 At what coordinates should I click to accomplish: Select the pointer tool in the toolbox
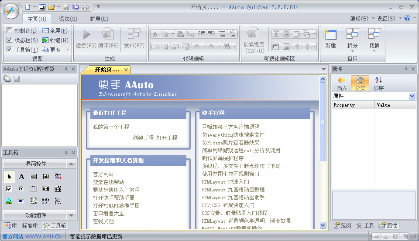9,177
